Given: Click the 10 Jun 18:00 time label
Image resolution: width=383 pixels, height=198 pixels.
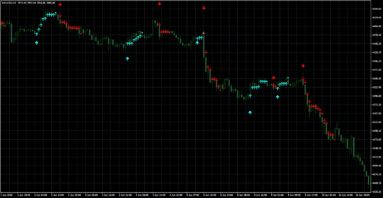Looking at the screenshot, I should [362, 195].
